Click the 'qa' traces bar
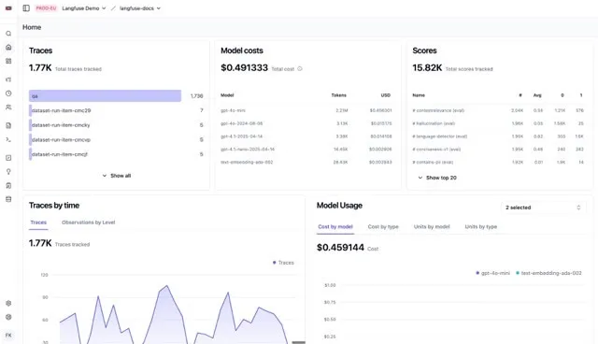The height and width of the screenshot is (344, 598). [105, 96]
